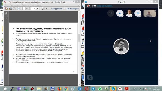This screenshot has width=162, height=91.
Task: Show the attachments paperclip panel icon
Action: click(6, 18)
